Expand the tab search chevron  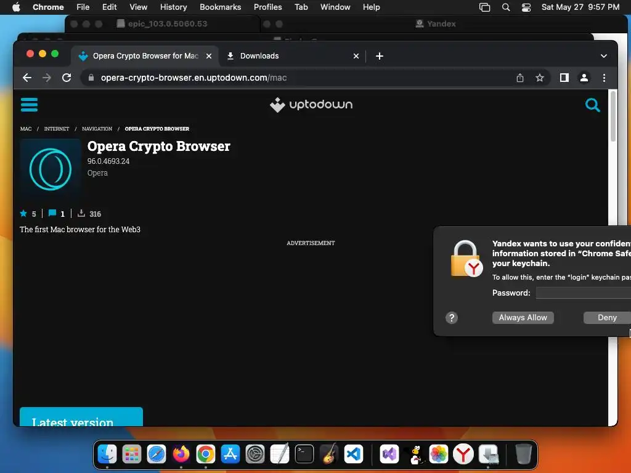tap(604, 56)
